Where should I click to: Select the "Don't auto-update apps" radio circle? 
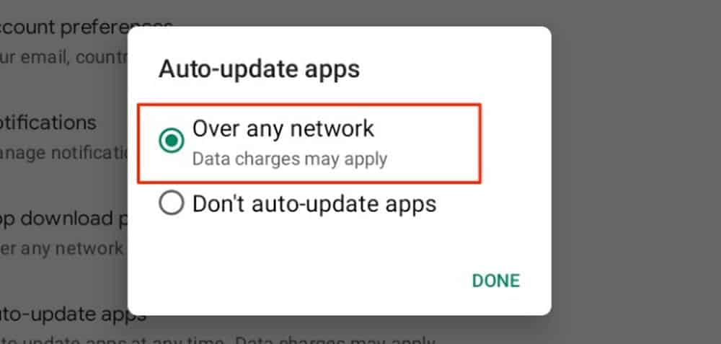point(171,203)
